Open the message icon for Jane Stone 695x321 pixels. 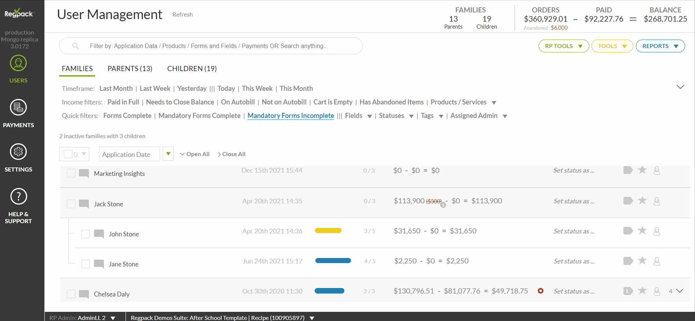click(99, 264)
